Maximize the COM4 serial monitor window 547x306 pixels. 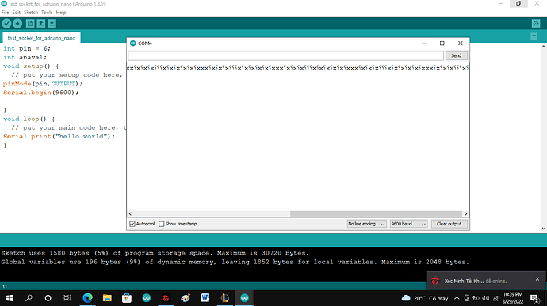point(442,43)
